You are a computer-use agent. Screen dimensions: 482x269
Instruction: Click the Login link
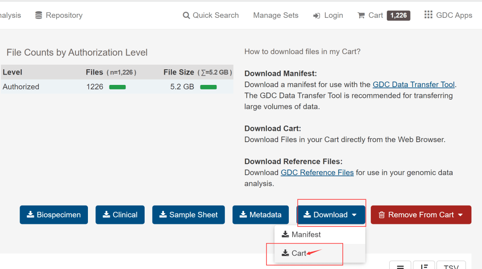[328, 15]
